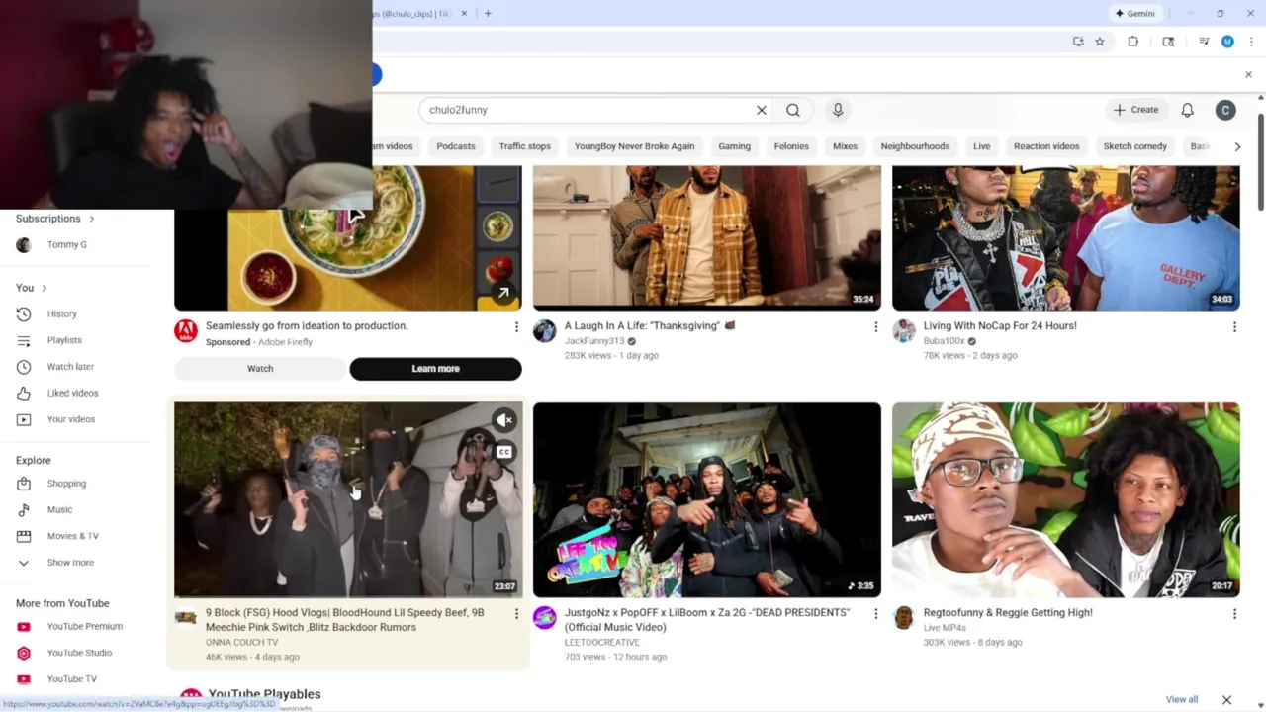The width and height of the screenshot is (1266, 712).
Task: Open JackFunny313 channel link
Action: 594,341
